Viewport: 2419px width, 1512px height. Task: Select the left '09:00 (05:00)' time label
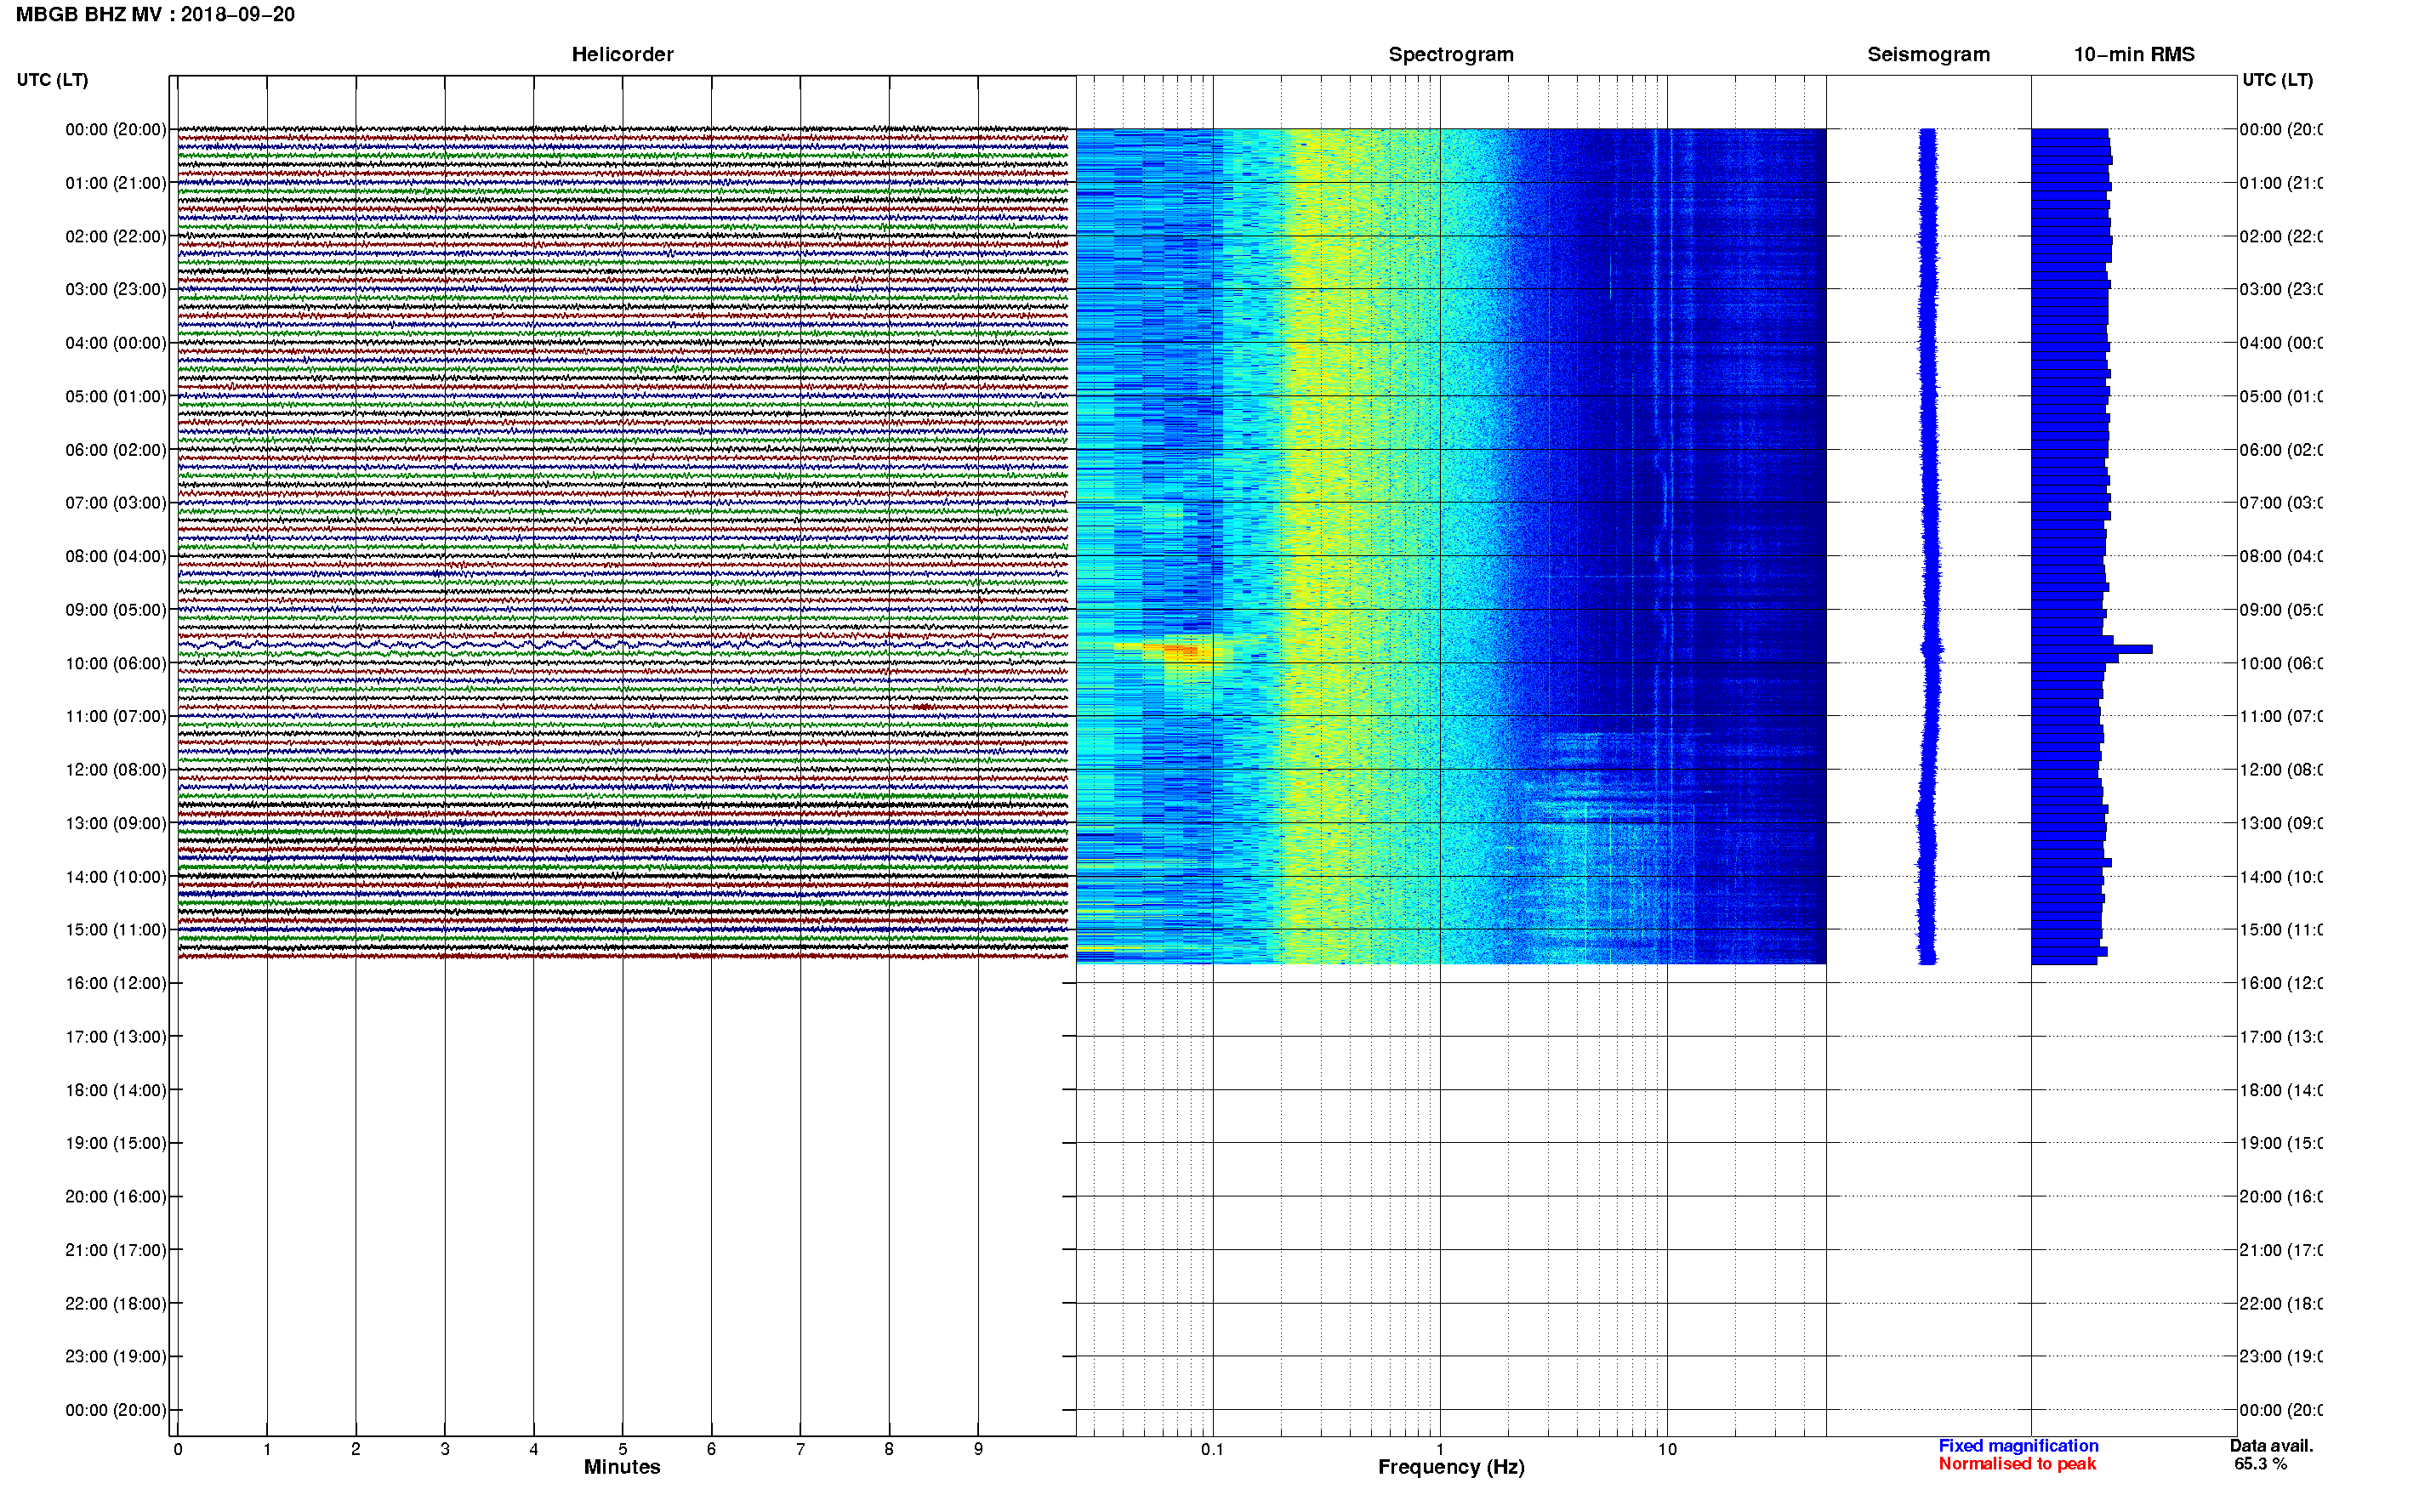116,609
